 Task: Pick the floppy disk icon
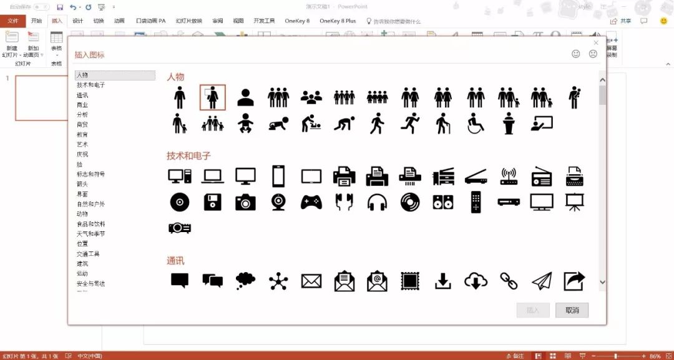click(213, 202)
